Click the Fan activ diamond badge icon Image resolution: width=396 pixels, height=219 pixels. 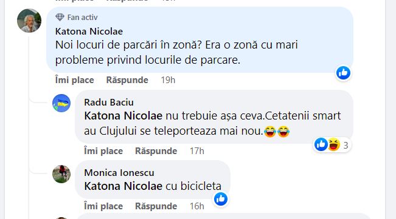[60, 17]
